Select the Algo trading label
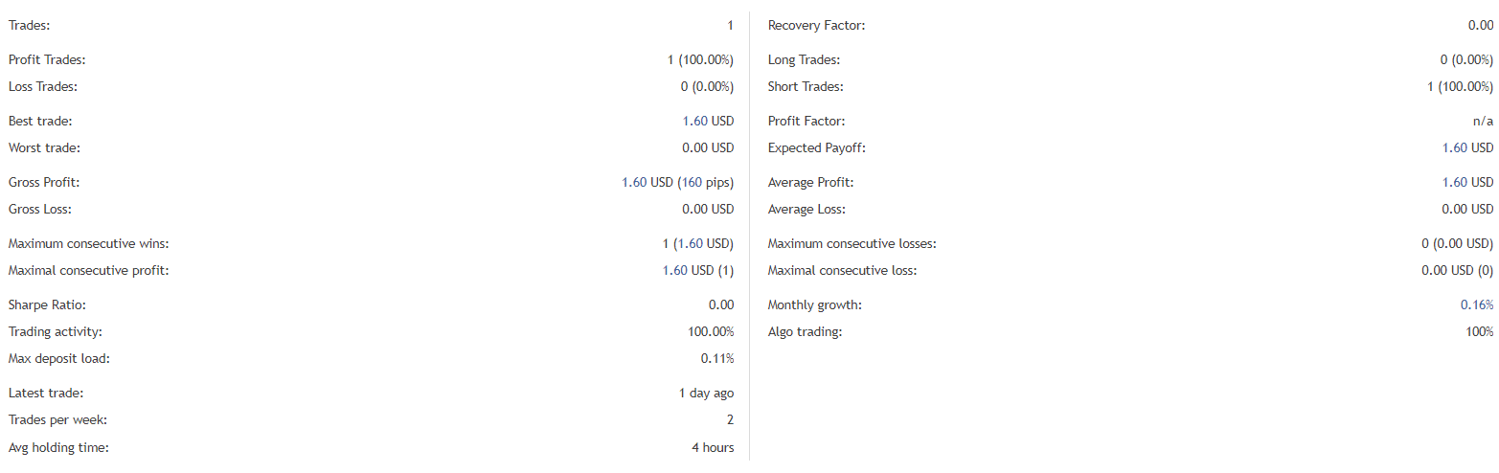The image size is (1499, 473). tap(805, 332)
